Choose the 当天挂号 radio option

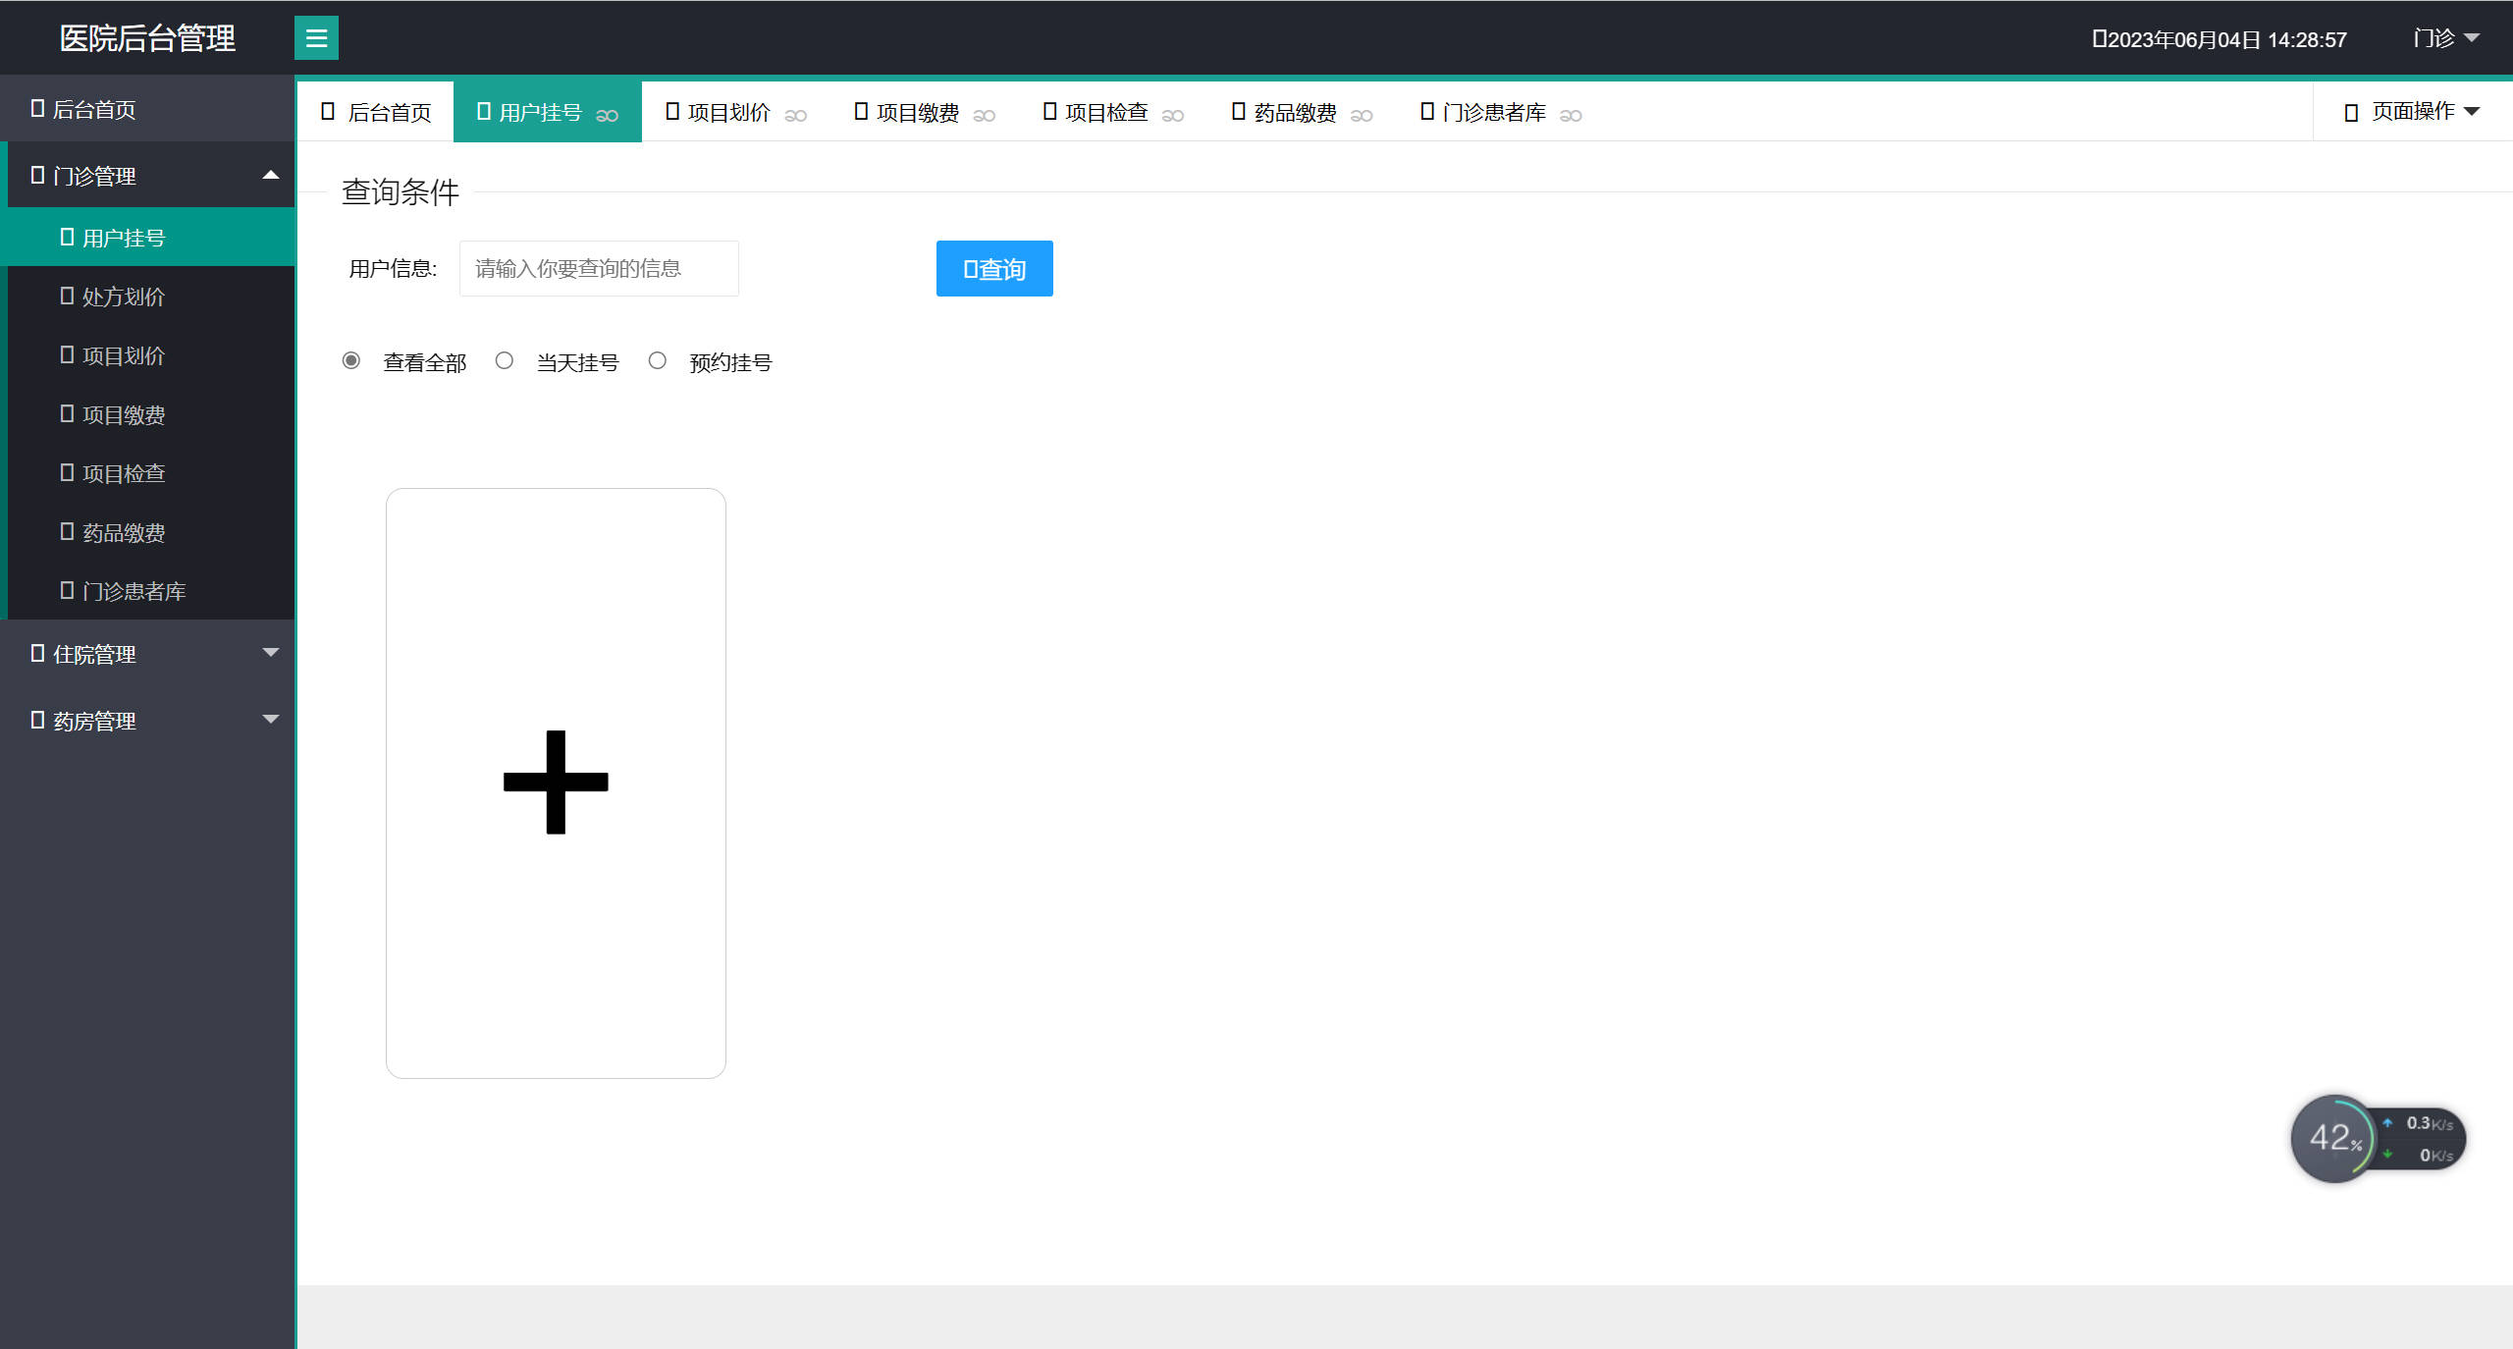(x=505, y=360)
